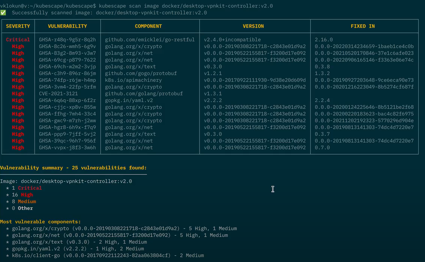Select vulnerability GHSA-c3h9-896r-86jm
The height and width of the screenshot is (262, 425).
[x=67, y=73]
